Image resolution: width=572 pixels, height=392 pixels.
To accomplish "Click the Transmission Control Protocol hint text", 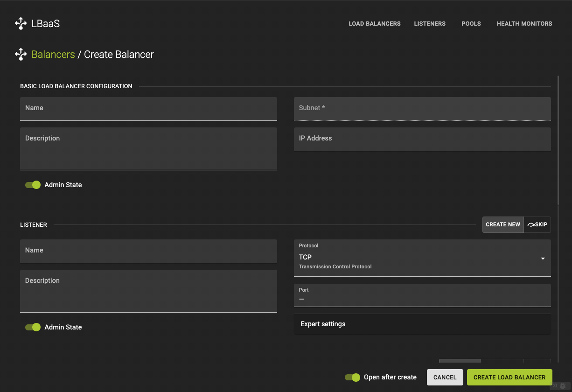I will click(x=335, y=267).
